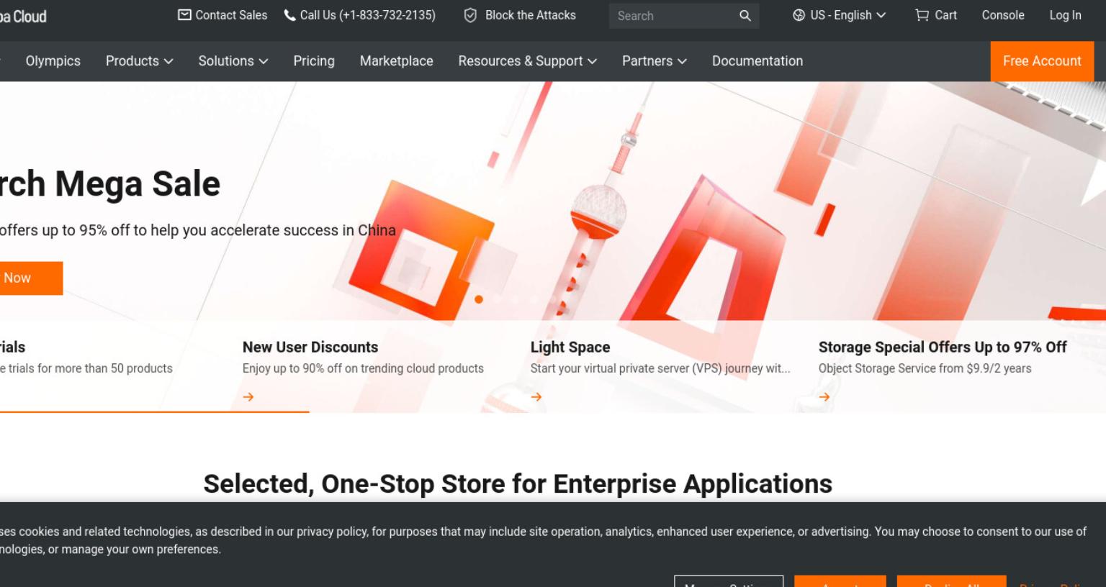The height and width of the screenshot is (587, 1106).
Task: Click the Free Account button
Action: pyautogui.click(x=1042, y=61)
